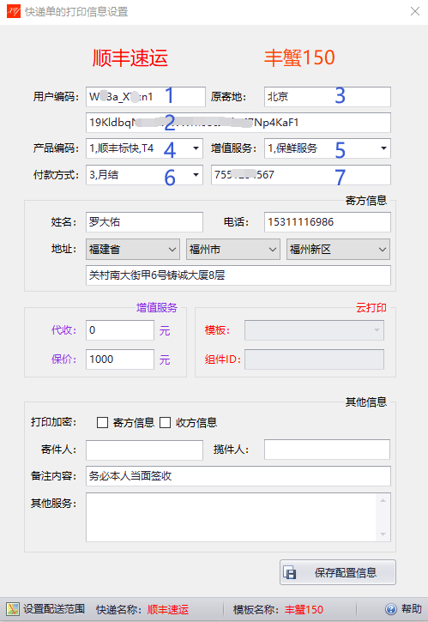The image size is (428, 622).
Task: Click the 电话 field 15311116986
Action: 328,222
